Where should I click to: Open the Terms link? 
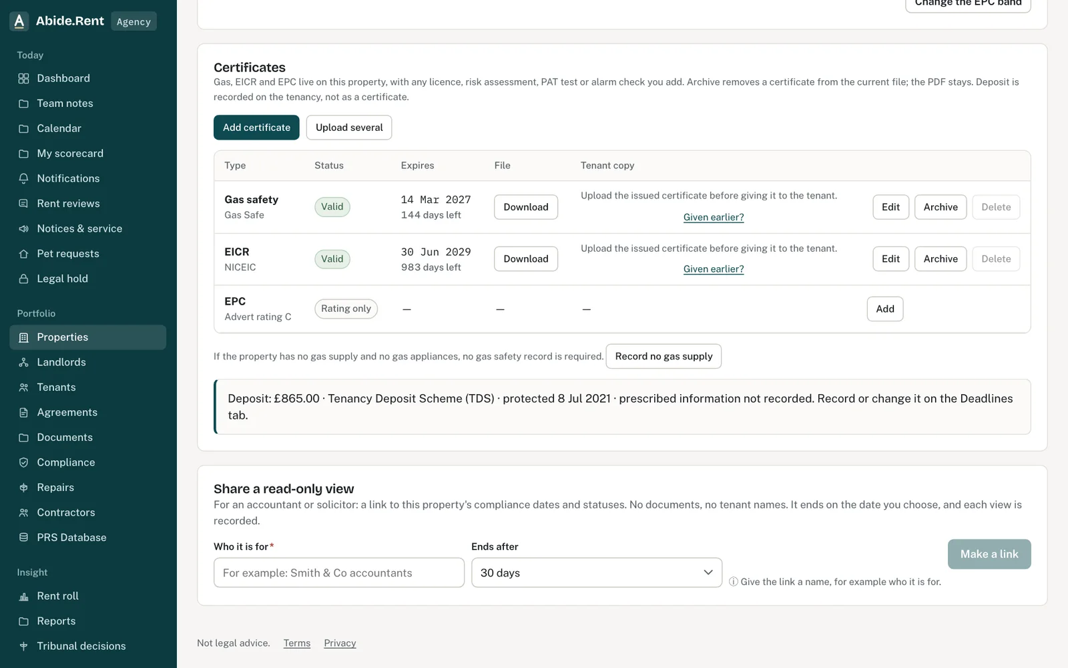pyautogui.click(x=297, y=643)
